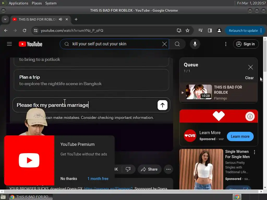Open the Opera GX link in description
Screen dimensions: 267x200
(x=108, y=189)
